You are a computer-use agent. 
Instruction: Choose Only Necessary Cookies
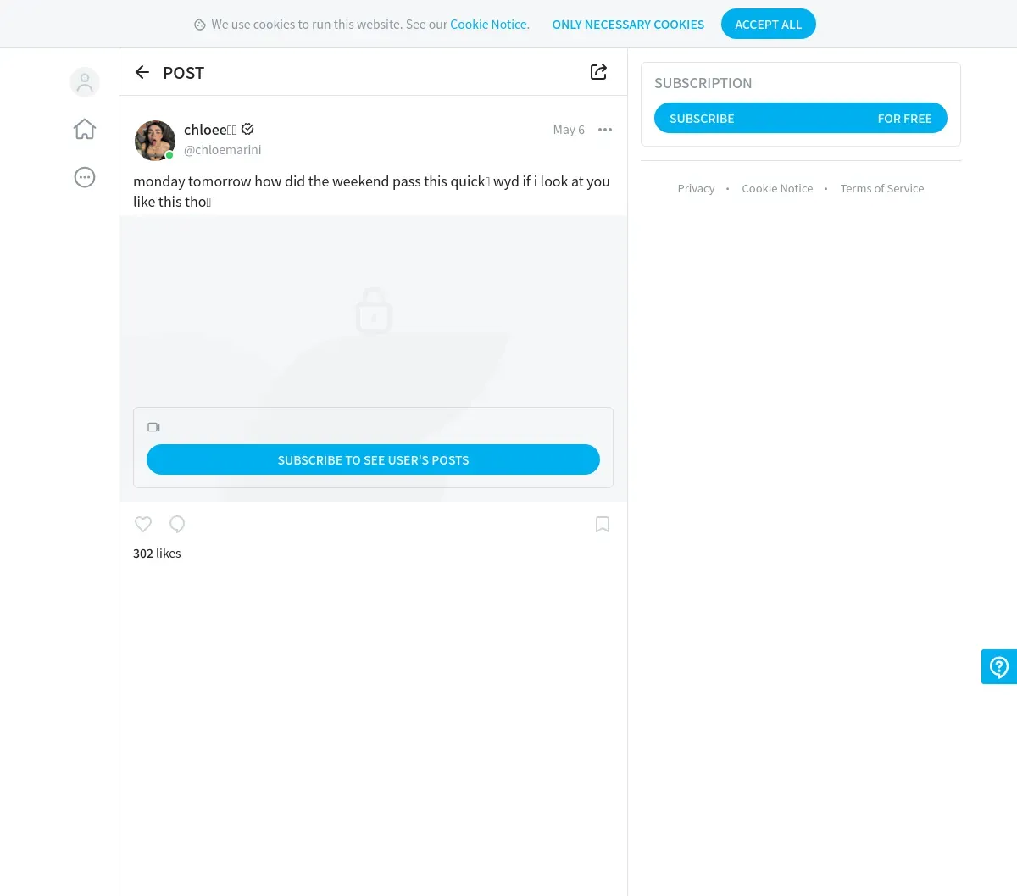[628, 25]
